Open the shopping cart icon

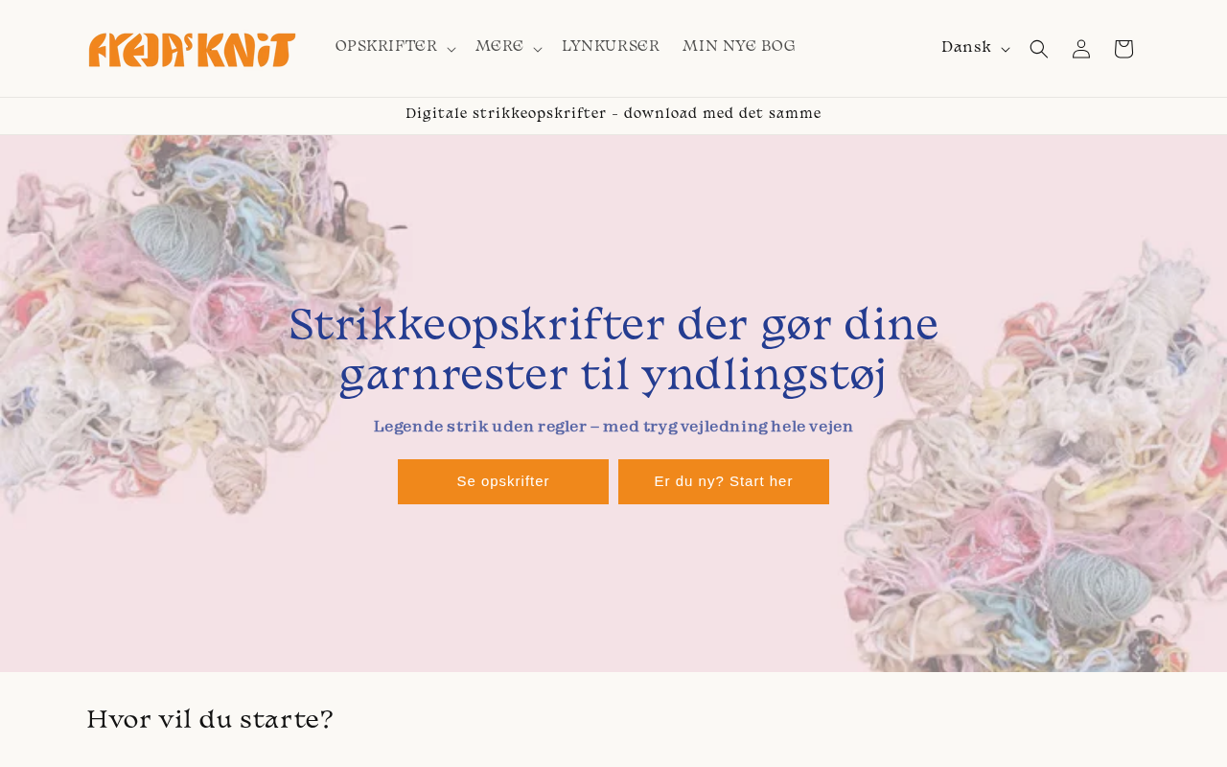1123,49
